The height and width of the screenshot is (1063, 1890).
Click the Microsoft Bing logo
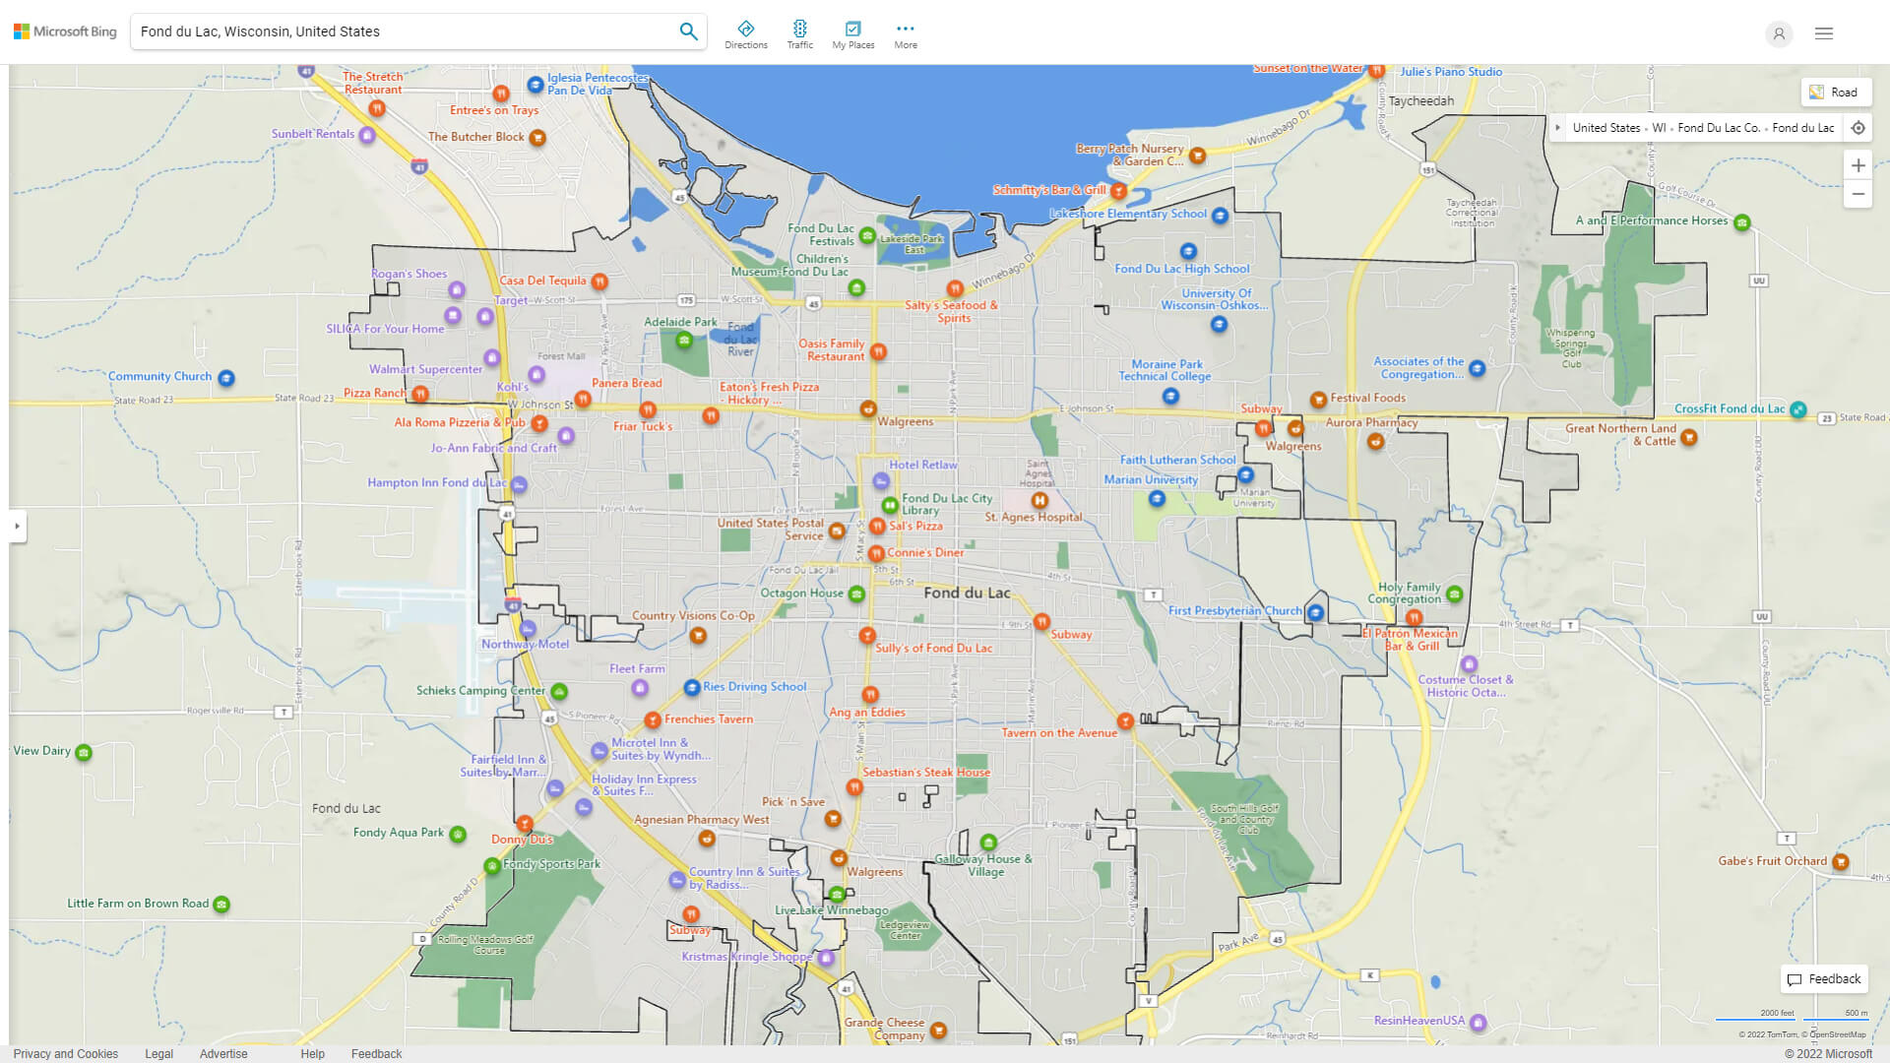point(64,31)
